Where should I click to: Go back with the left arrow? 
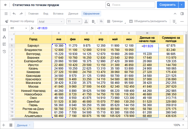point(6,5)
